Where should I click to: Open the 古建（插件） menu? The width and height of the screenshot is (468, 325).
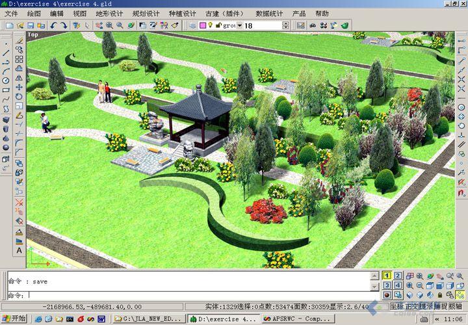[x=226, y=14]
